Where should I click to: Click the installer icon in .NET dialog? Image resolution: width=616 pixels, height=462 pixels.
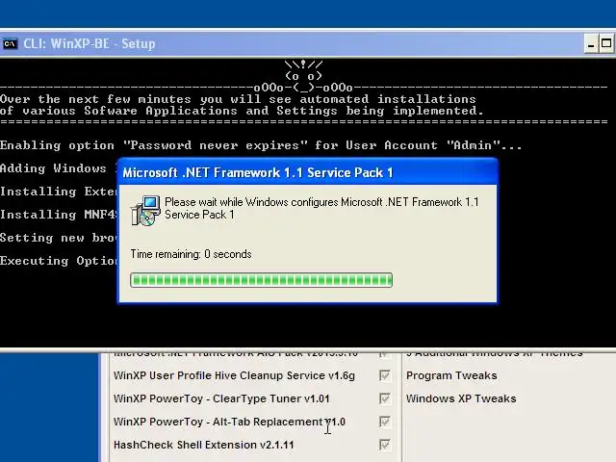click(145, 211)
